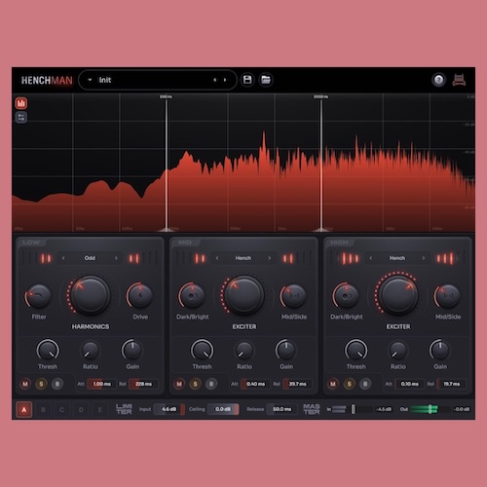Image resolution: width=487 pixels, height=487 pixels.
Task: Mute the Mid band with the M button
Action: (x=179, y=384)
